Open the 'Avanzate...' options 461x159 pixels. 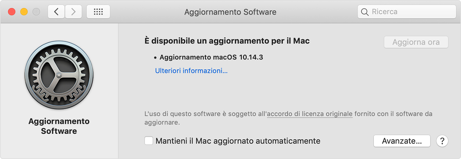click(402, 141)
